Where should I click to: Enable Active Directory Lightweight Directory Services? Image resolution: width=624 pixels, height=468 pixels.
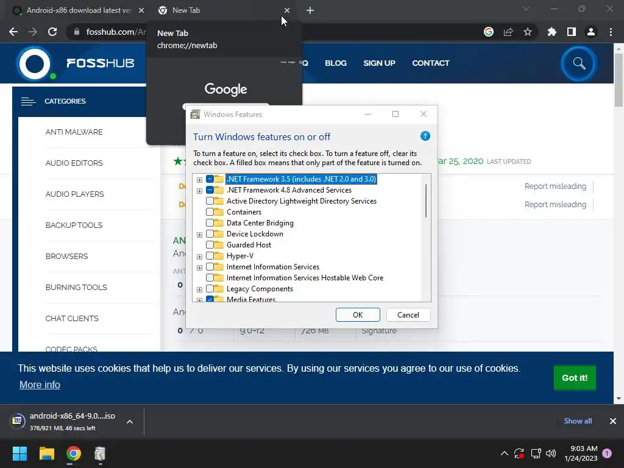[x=210, y=201]
